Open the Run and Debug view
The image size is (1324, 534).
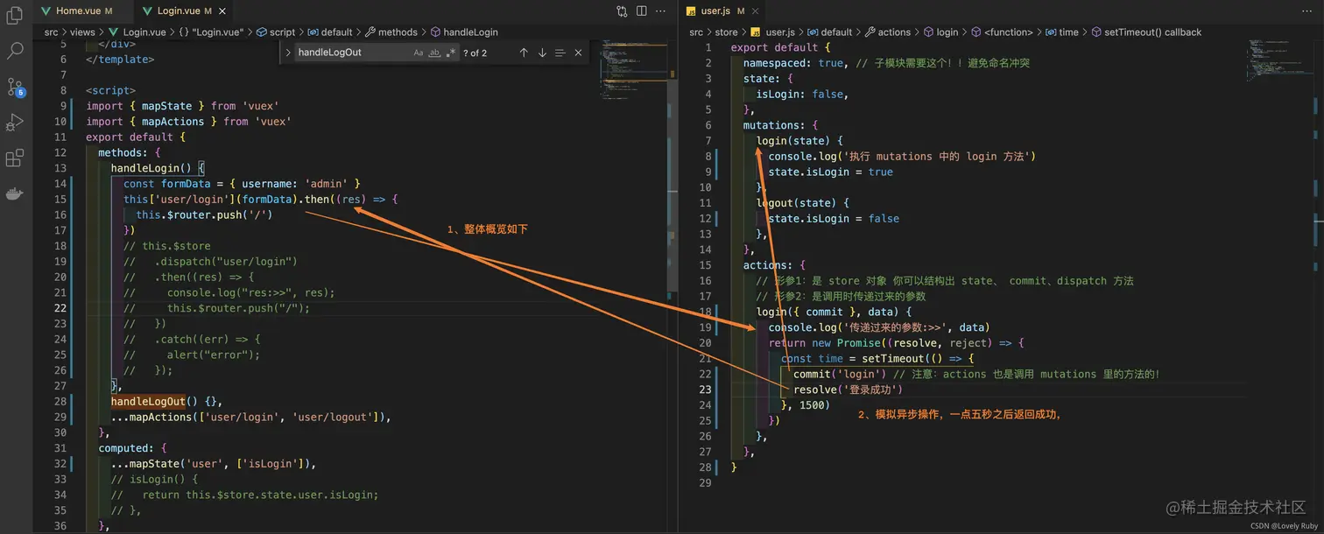click(15, 122)
